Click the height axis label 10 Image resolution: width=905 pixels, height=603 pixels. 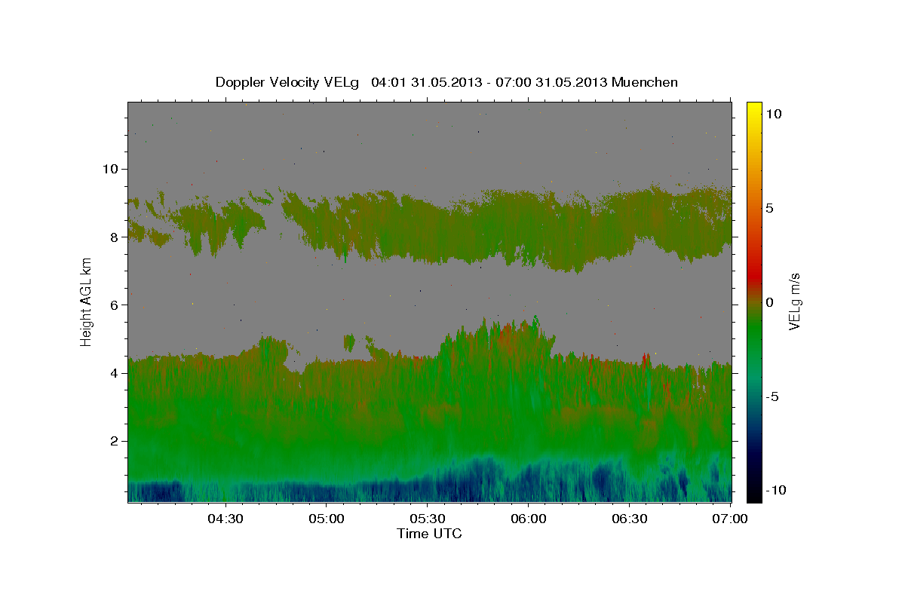tap(109, 169)
